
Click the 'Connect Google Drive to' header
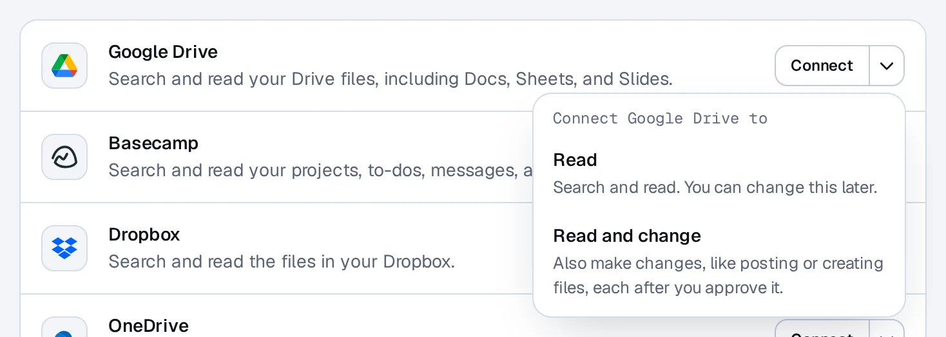[660, 118]
